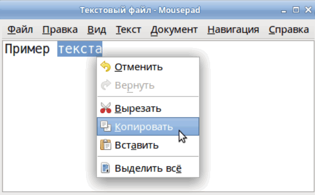Close the Mousepad window
The image size is (315, 195).
(308, 10)
